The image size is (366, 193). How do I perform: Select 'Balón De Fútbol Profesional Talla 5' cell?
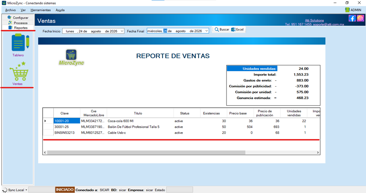click(140, 127)
